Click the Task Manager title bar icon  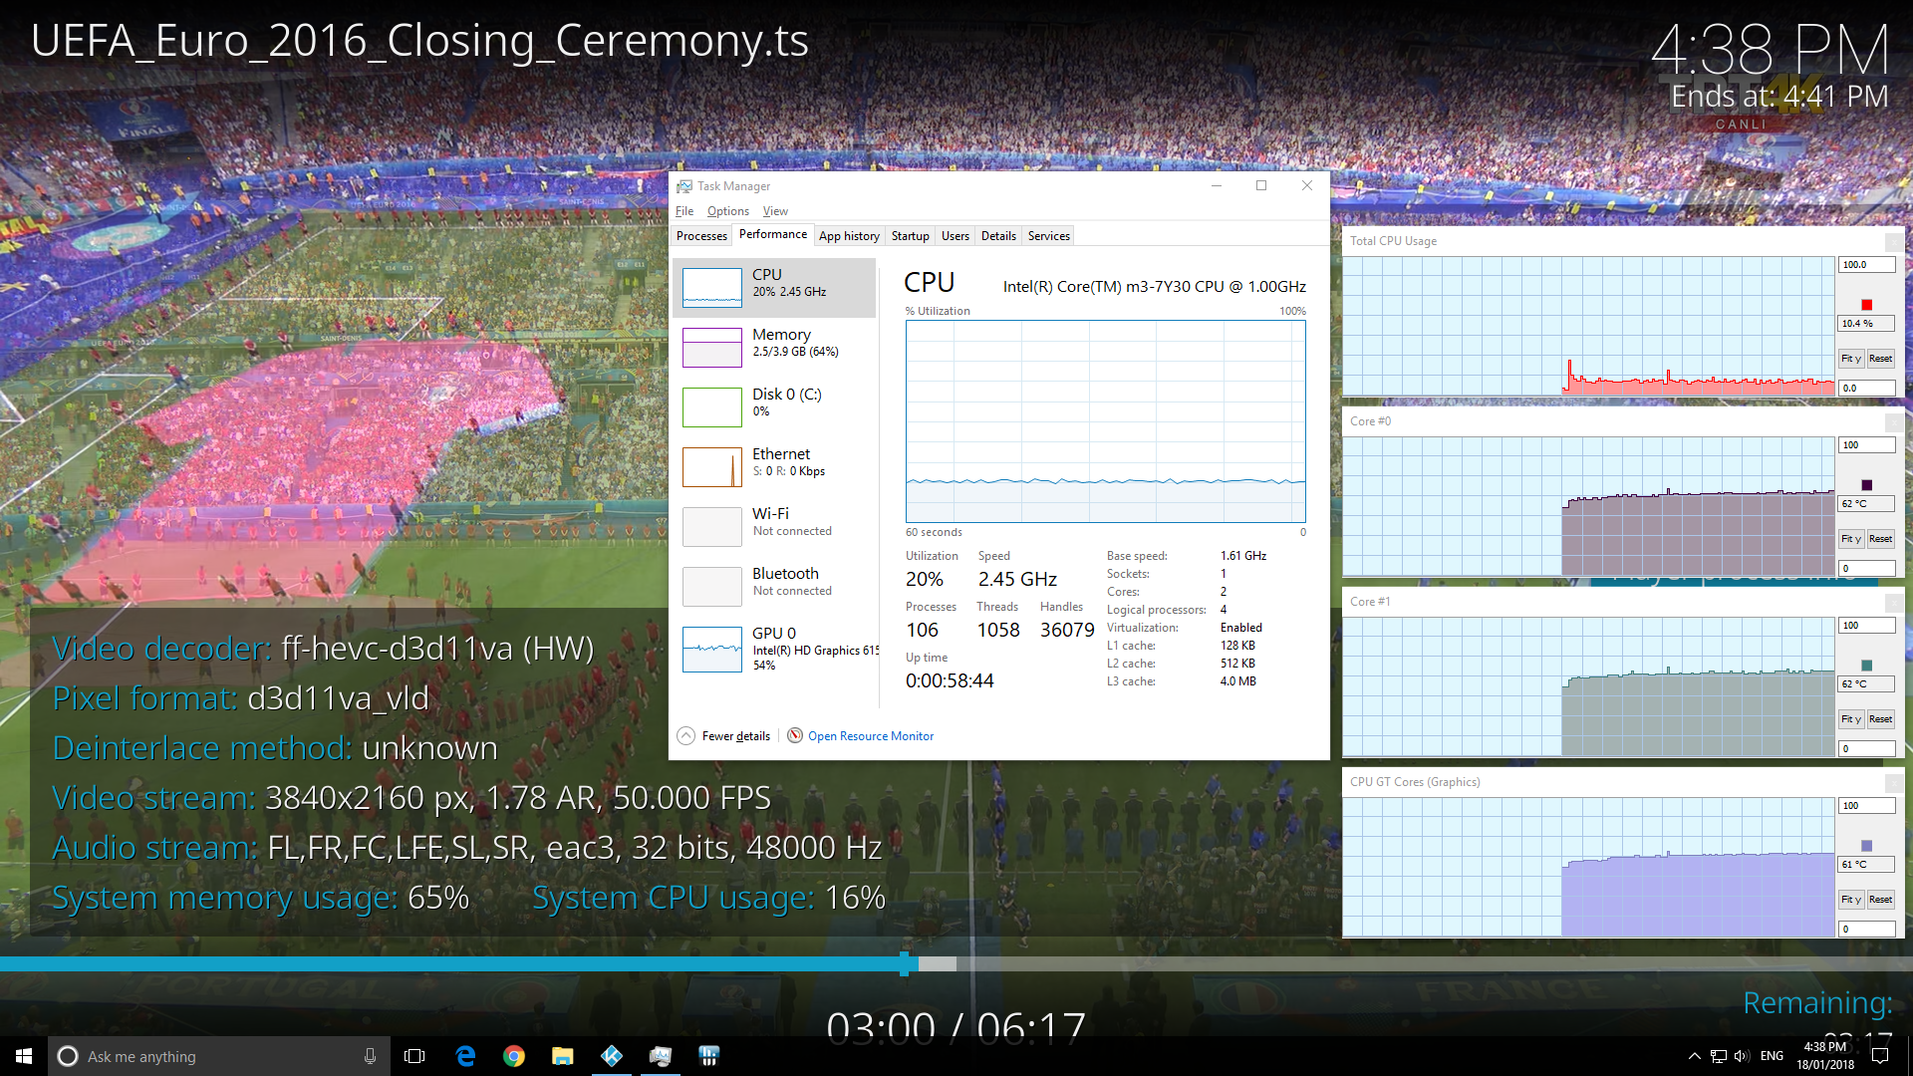click(683, 186)
